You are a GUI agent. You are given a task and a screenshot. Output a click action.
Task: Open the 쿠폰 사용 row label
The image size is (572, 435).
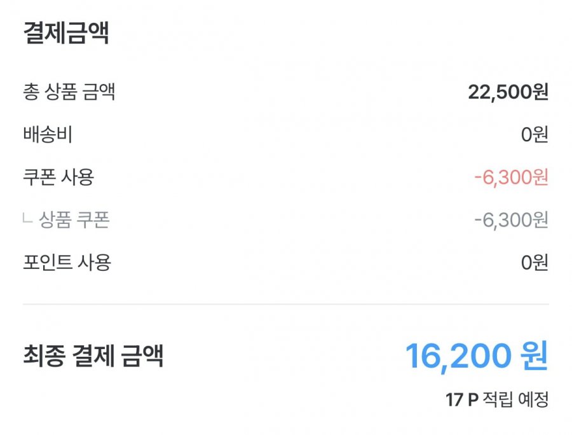coord(58,177)
